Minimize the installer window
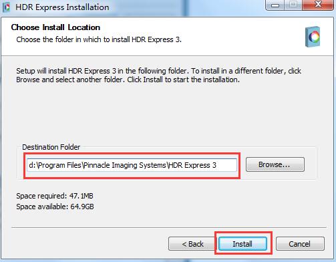Image resolution: width=336 pixels, height=262 pixels. pos(275,5)
